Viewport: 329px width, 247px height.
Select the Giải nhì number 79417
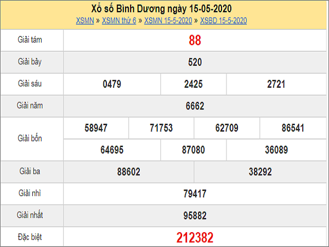[x=195, y=194]
